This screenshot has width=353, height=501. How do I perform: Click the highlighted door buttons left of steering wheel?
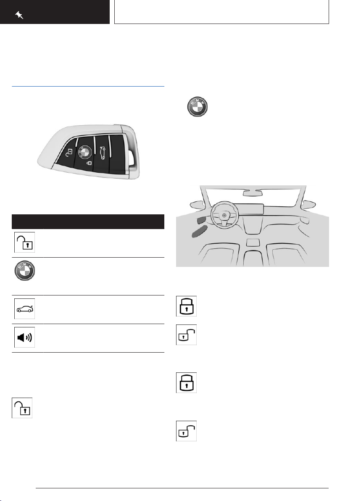(200, 227)
